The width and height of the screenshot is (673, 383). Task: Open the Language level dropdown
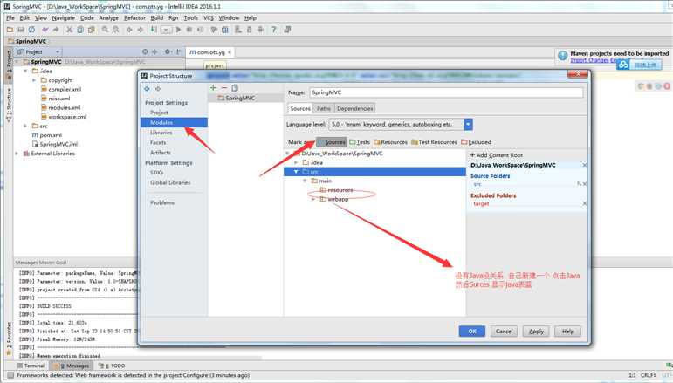[x=468, y=125]
